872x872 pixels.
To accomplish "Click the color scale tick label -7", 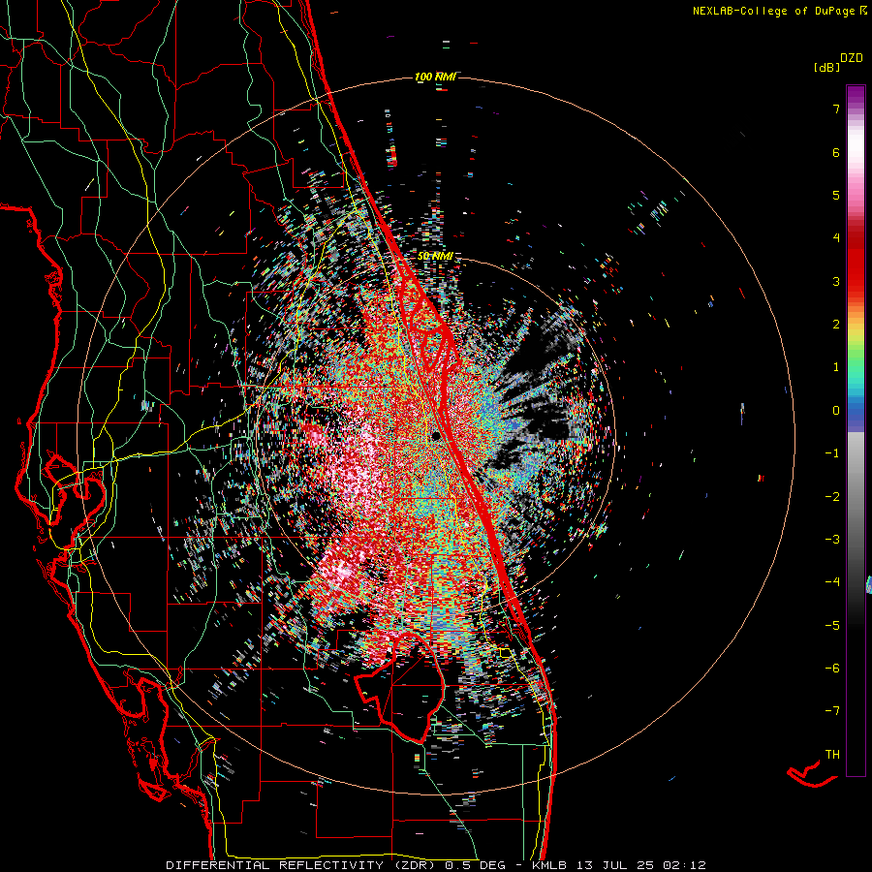I will pyautogui.click(x=832, y=711).
